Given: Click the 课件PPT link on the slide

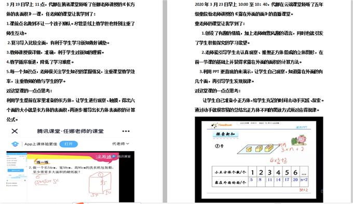Looking at the screenshot, I should click(302, 127).
